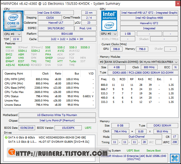The width and height of the screenshot is (181, 164).
Task: Click the module clock 800 MHz field
Action: [149, 67]
